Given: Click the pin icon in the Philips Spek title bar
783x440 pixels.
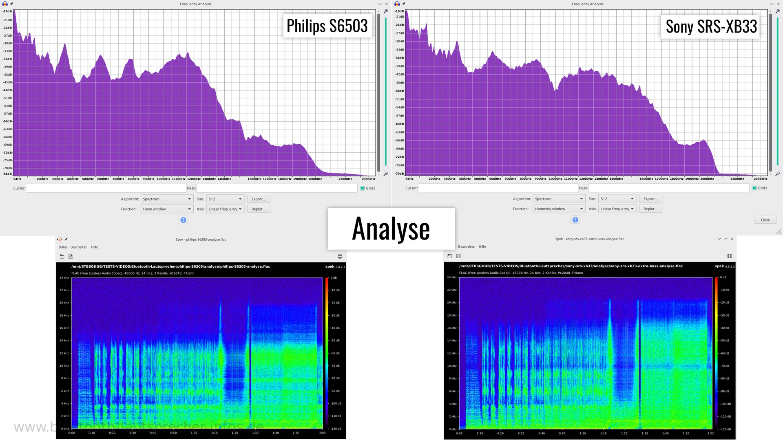Looking at the screenshot, I should tap(66, 239).
